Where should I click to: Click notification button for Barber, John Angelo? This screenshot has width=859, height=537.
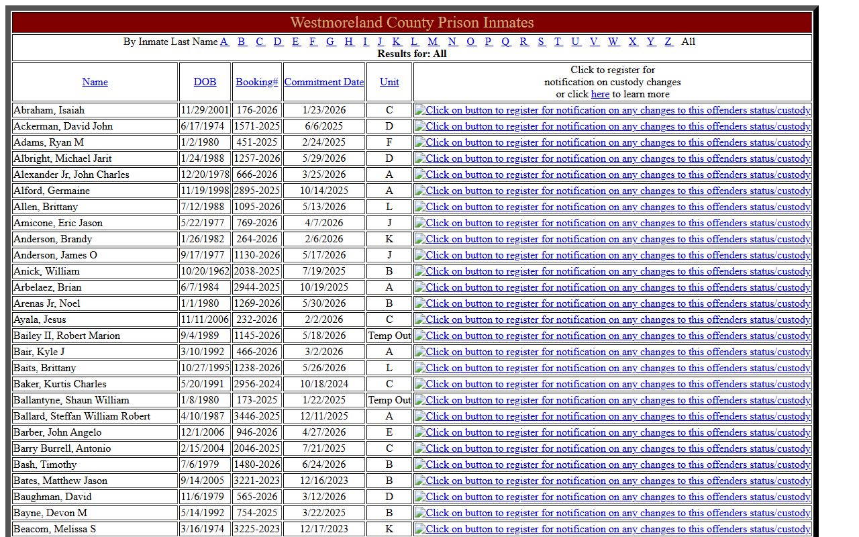612,432
